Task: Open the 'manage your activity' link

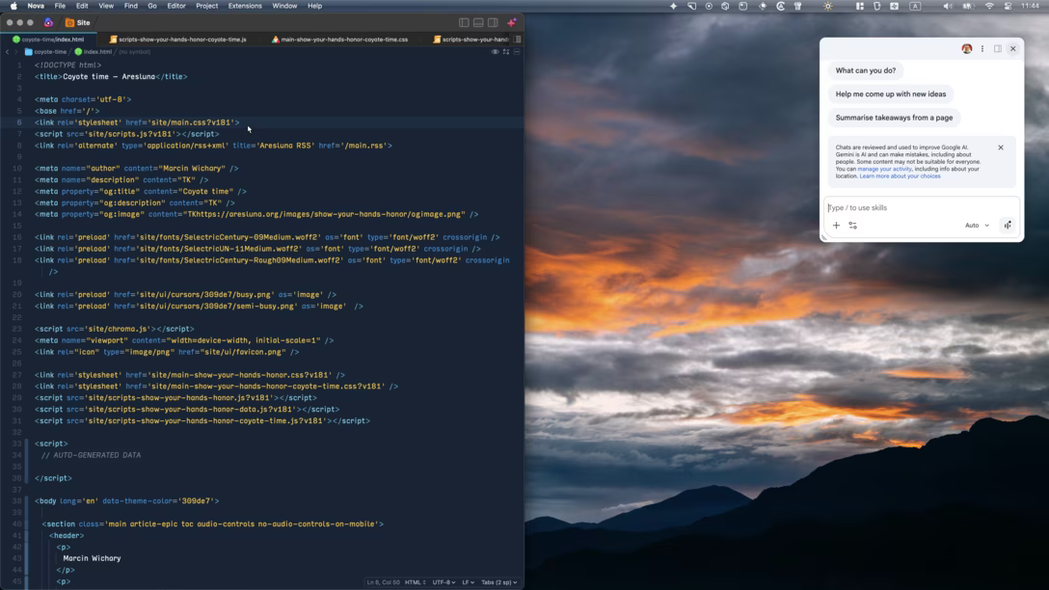Action: click(884, 170)
